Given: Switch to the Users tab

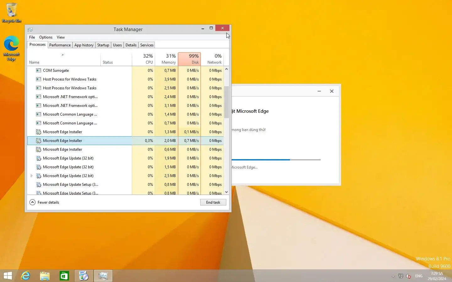Looking at the screenshot, I should tap(117, 45).
